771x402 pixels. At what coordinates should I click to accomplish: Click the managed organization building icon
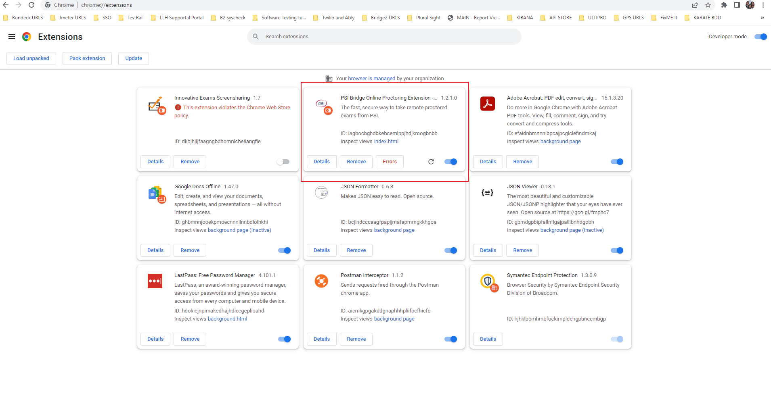click(329, 79)
